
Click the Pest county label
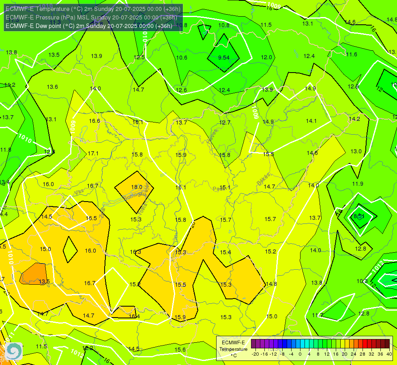click(219, 189)
